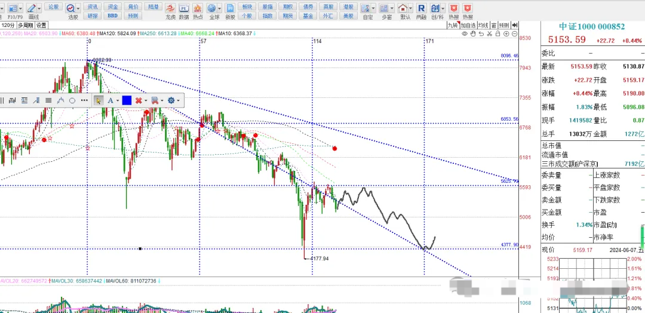
Task: Select the ellipse drawing tool
Action: click(72, 101)
